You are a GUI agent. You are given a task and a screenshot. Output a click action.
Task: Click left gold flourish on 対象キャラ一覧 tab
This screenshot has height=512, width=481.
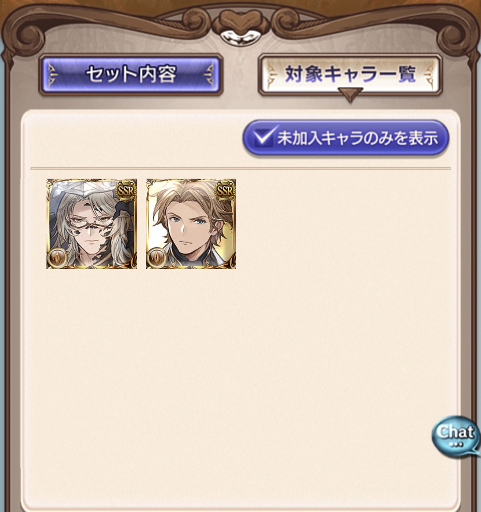[x=272, y=74]
